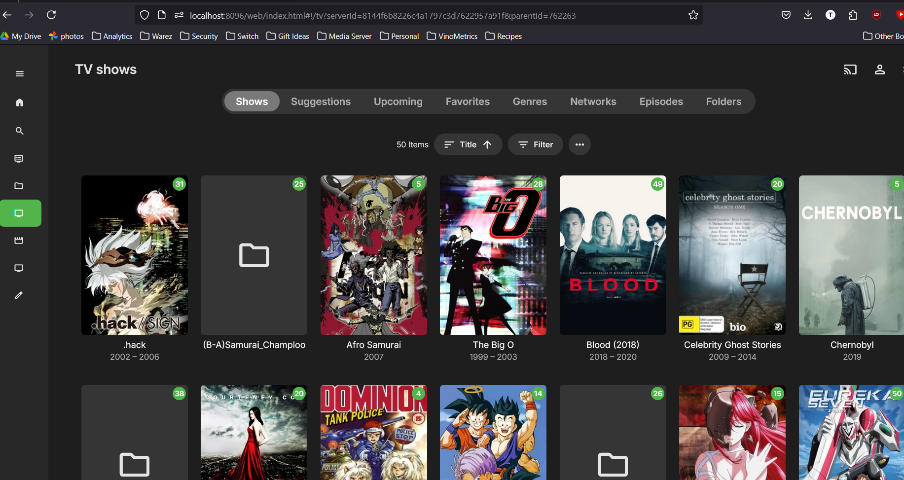Click the page info document icon

coord(162,15)
